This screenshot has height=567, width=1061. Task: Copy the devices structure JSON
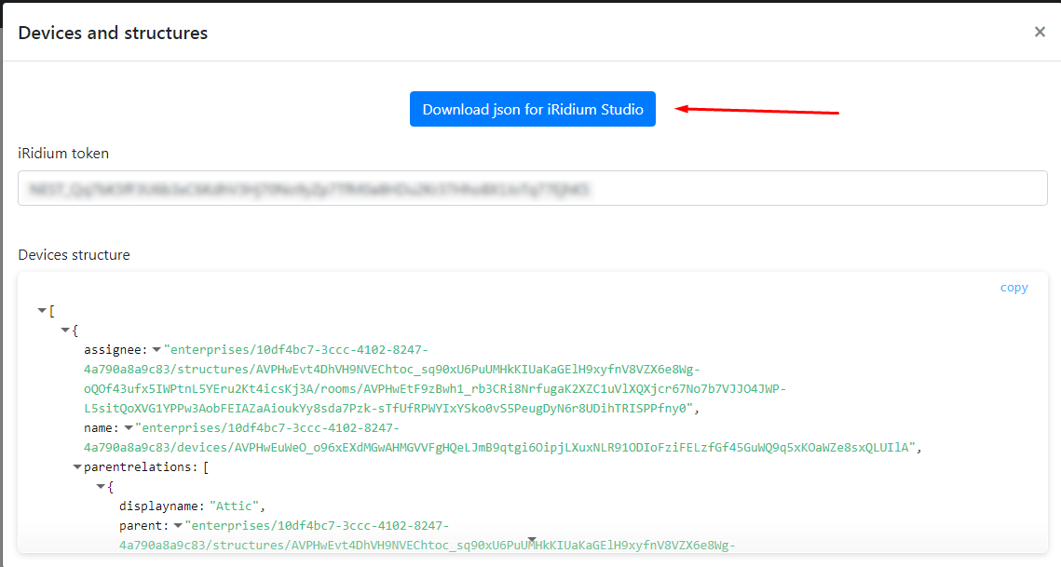[1013, 287]
